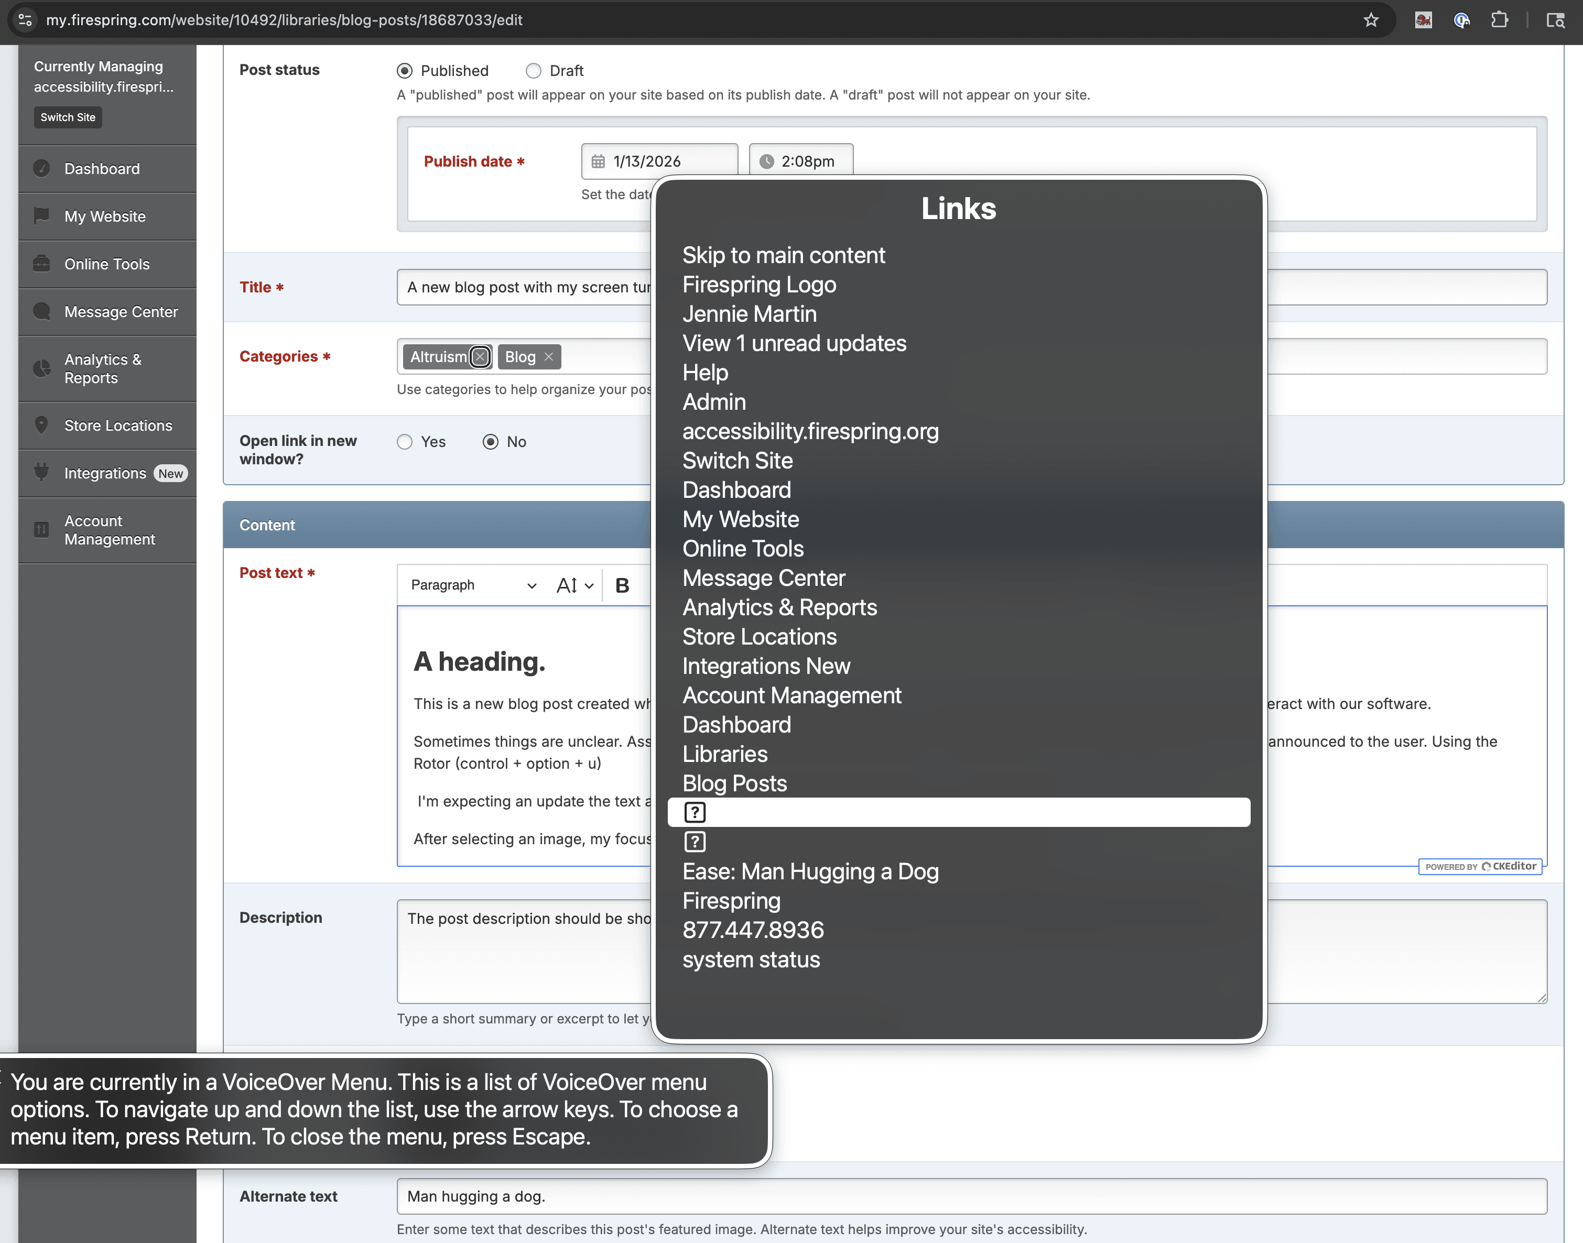Remove the Altruism category tag
This screenshot has width=1583, height=1243.
point(480,356)
